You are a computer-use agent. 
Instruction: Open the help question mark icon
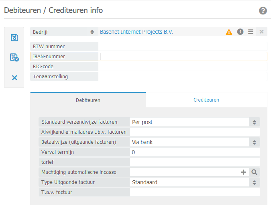pyautogui.click(x=263, y=10)
